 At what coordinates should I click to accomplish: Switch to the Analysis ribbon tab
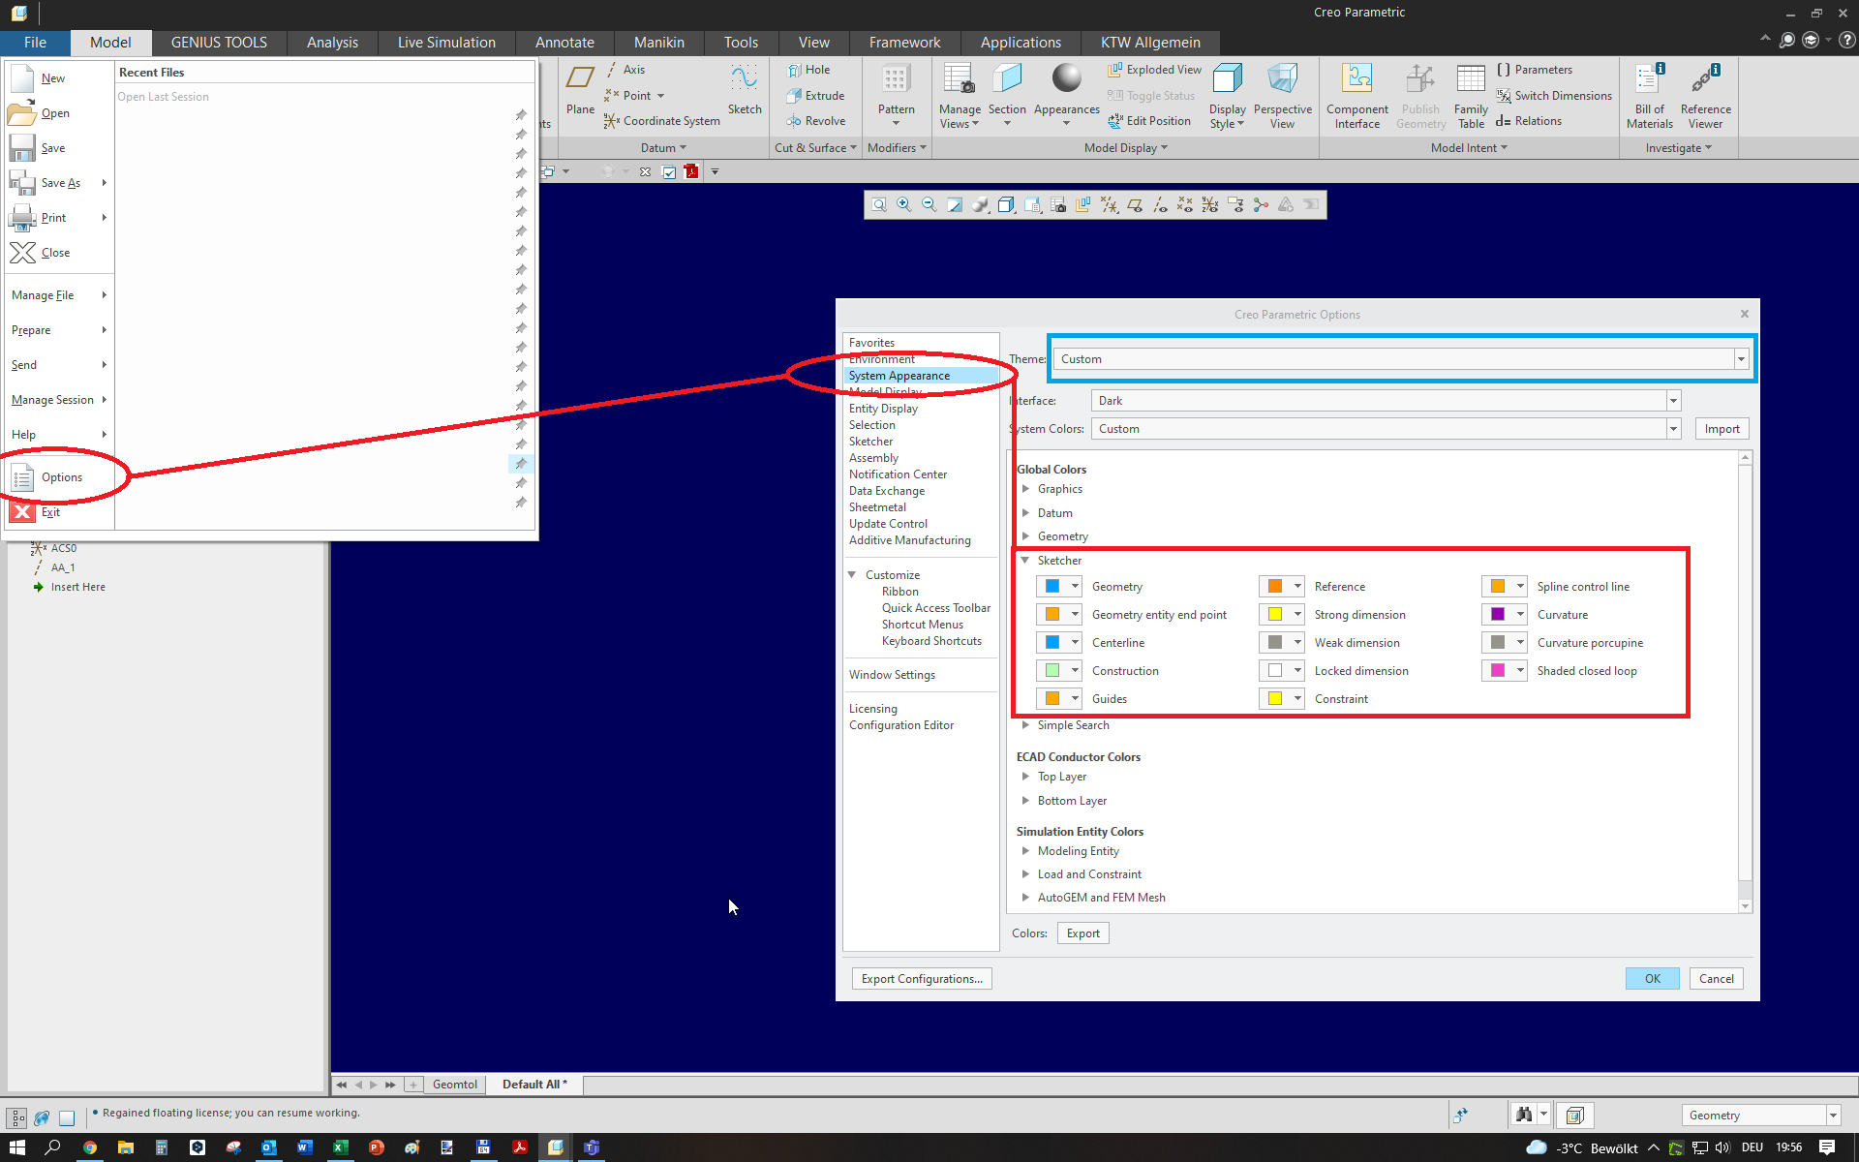pos(332,43)
